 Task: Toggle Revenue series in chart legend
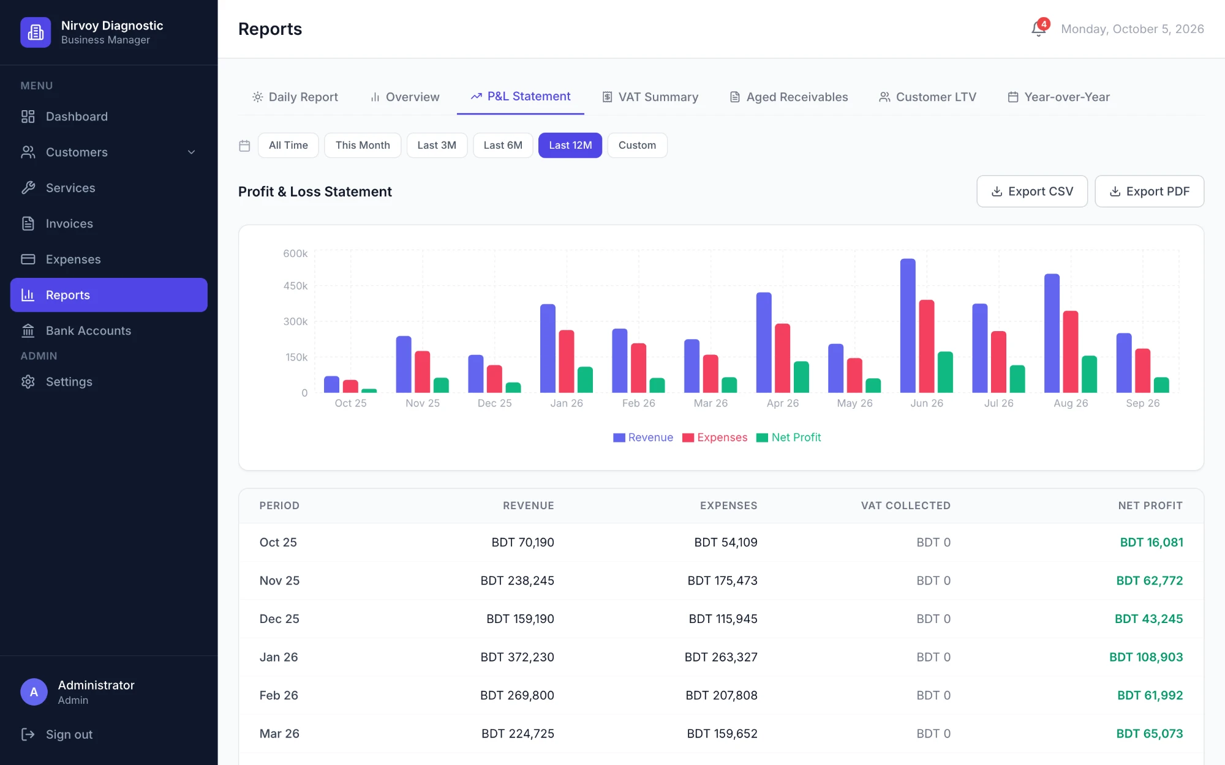[643, 437]
